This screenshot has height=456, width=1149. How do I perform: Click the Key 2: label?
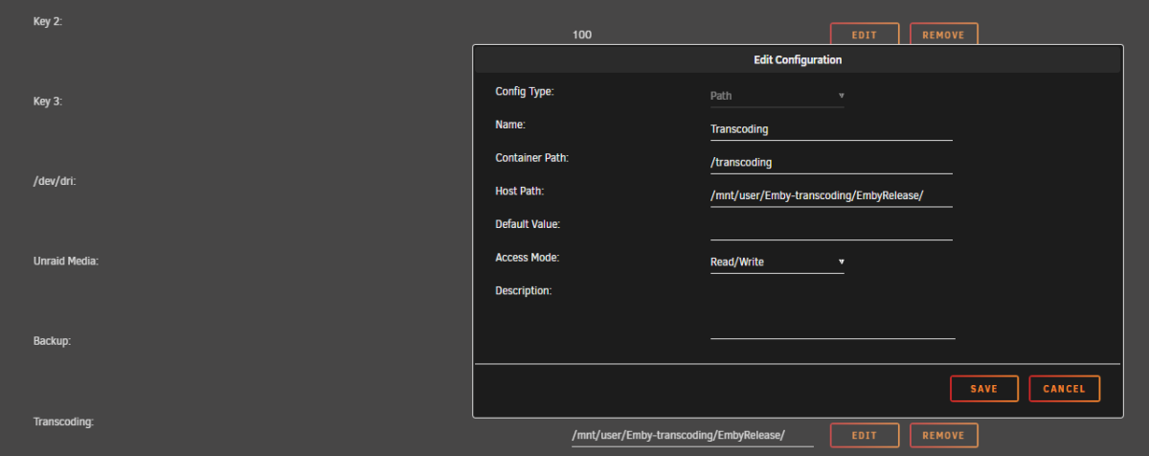(48, 20)
